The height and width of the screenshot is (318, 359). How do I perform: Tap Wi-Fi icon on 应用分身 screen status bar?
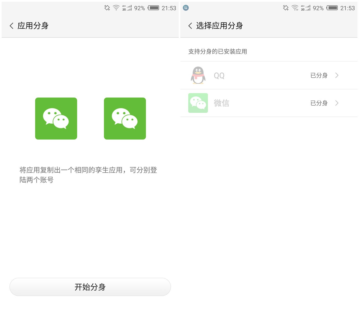point(116,8)
